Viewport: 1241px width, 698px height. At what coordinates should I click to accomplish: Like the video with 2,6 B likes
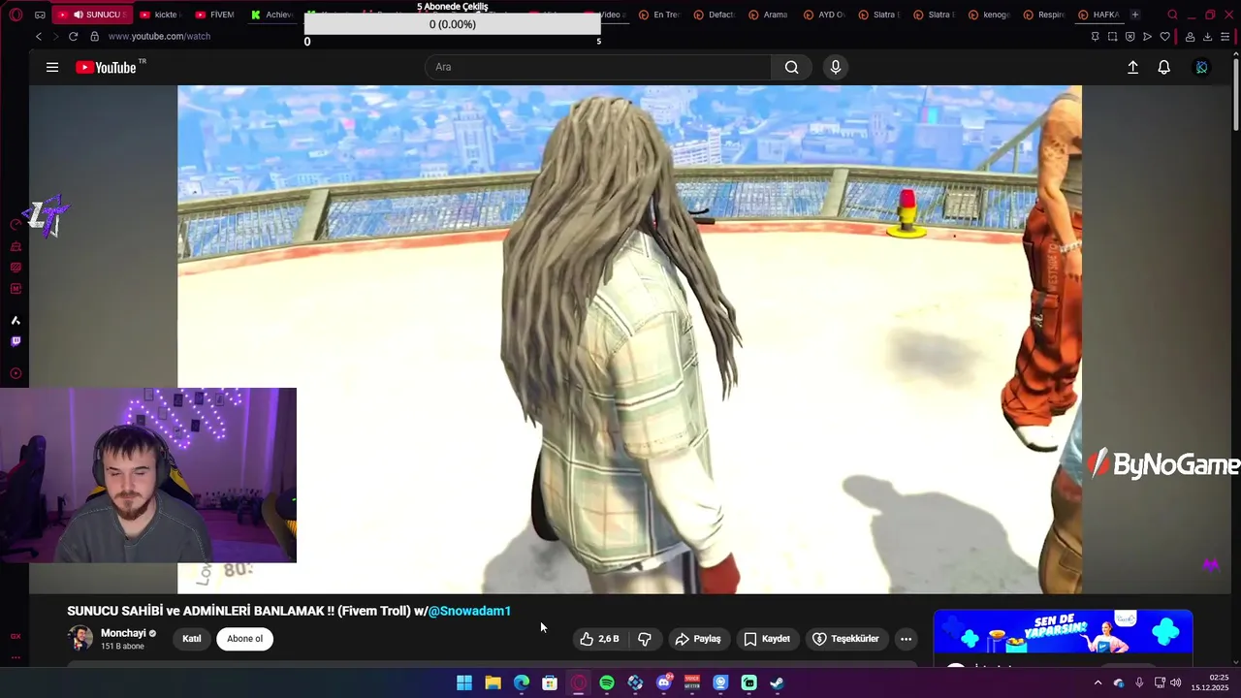click(599, 639)
